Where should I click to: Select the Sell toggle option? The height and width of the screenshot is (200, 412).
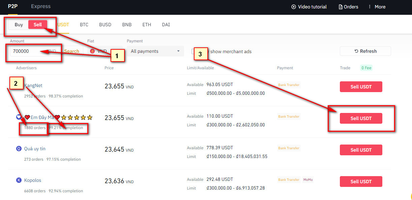tap(38, 25)
